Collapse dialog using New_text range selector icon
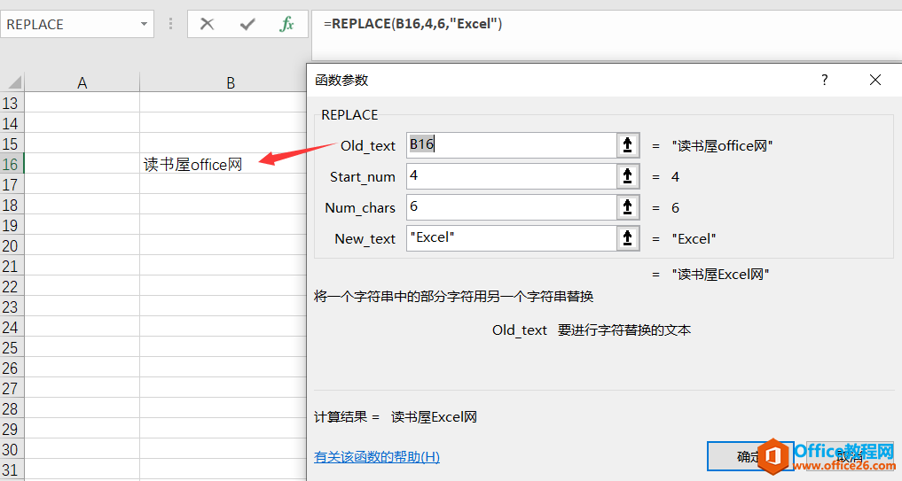The width and height of the screenshot is (902, 481). tap(628, 238)
